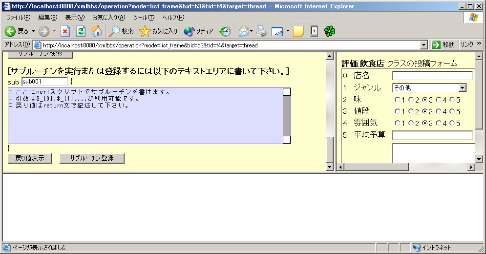Open the Media (メディア) globe button
Image resolution: width=486 pixels, height=254 pixels.
pyautogui.click(x=198, y=31)
